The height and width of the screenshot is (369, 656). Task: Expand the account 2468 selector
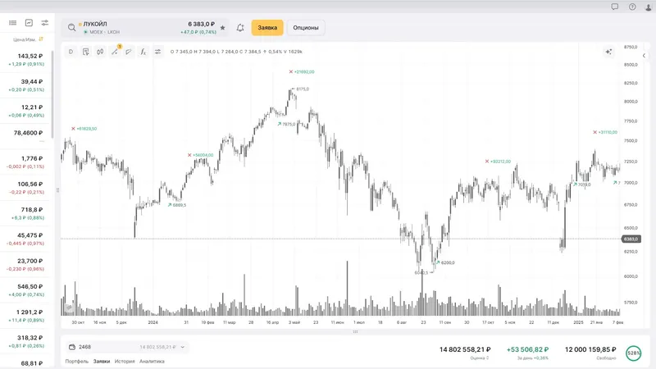click(x=183, y=347)
